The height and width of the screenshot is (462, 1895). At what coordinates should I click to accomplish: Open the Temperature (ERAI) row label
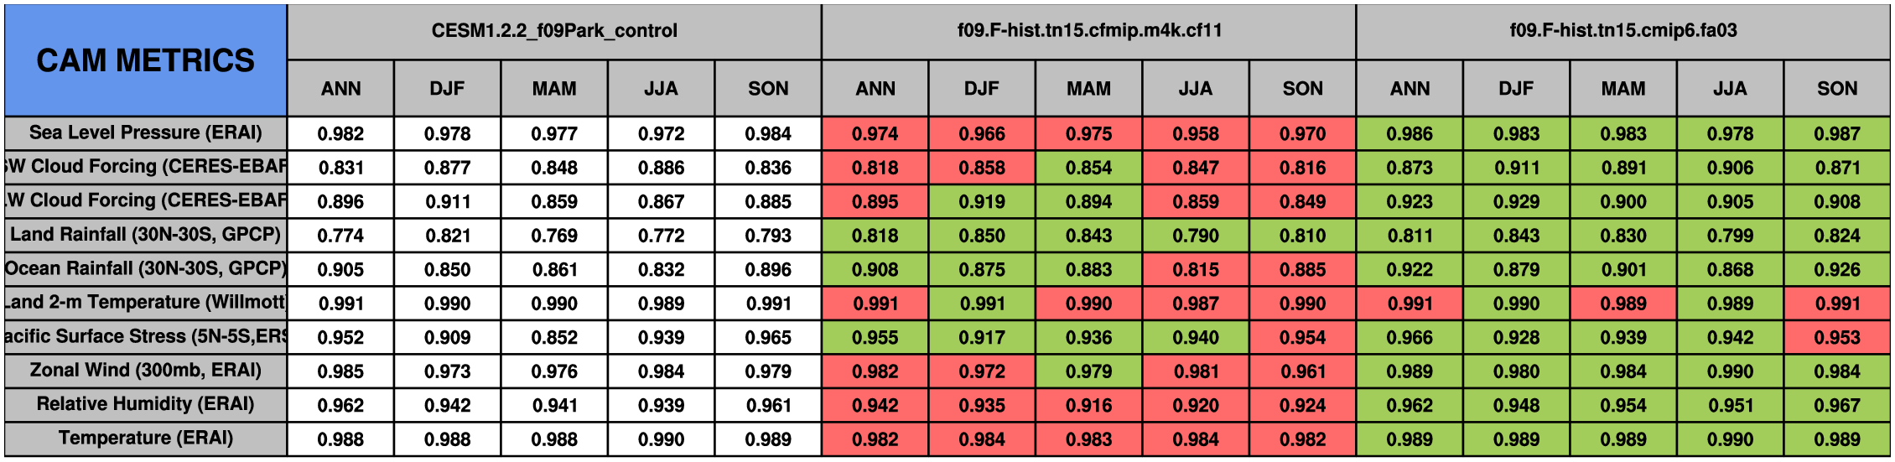click(145, 439)
